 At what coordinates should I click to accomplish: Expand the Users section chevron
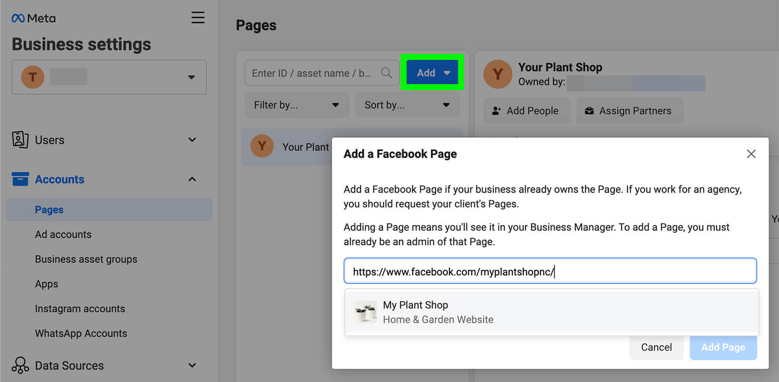tap(192, 140)
